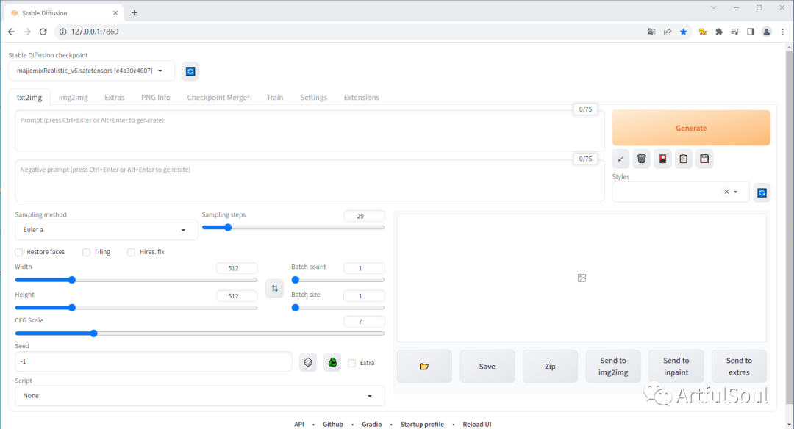Click the browser back arrow

click(x=11, y=32)
